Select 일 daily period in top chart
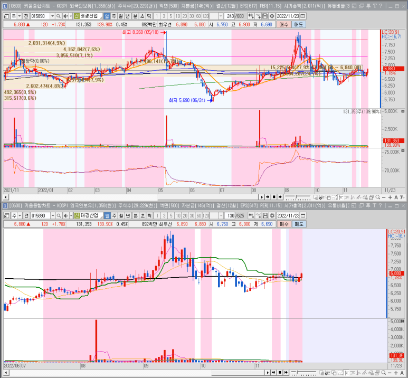408x378 pixels. click(107, 16)
